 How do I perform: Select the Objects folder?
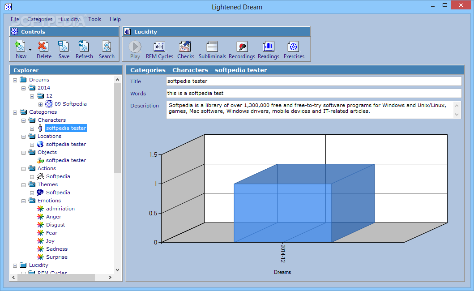tap(47, 152)
